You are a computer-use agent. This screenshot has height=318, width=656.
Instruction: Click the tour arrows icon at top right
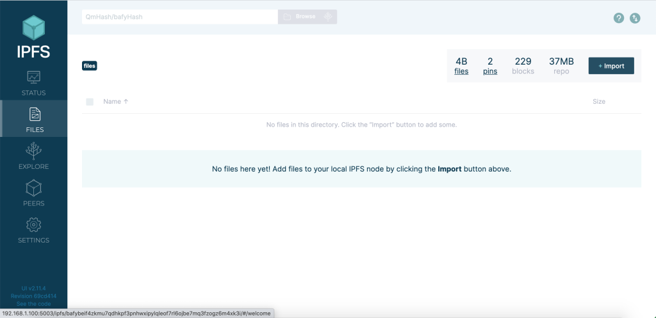click(635, 18)
